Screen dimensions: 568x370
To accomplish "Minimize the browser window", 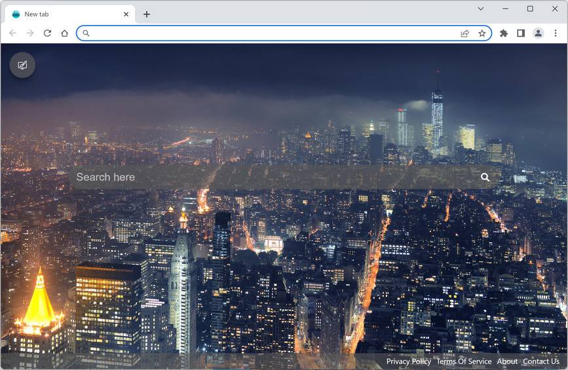I will (505, 9).
